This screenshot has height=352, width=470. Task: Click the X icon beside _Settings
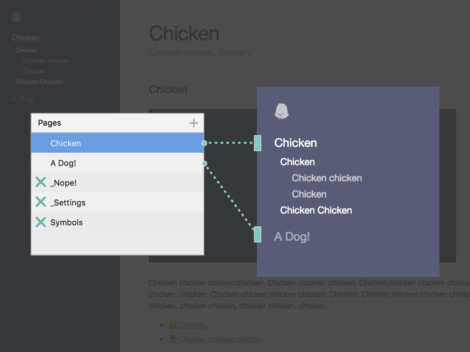click(41, 202)
